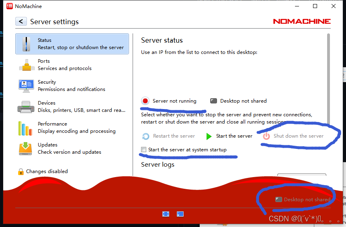Select 'Check version and updates' entry
The width and height of the screenshot is (346, 227).
coord(70,152)
